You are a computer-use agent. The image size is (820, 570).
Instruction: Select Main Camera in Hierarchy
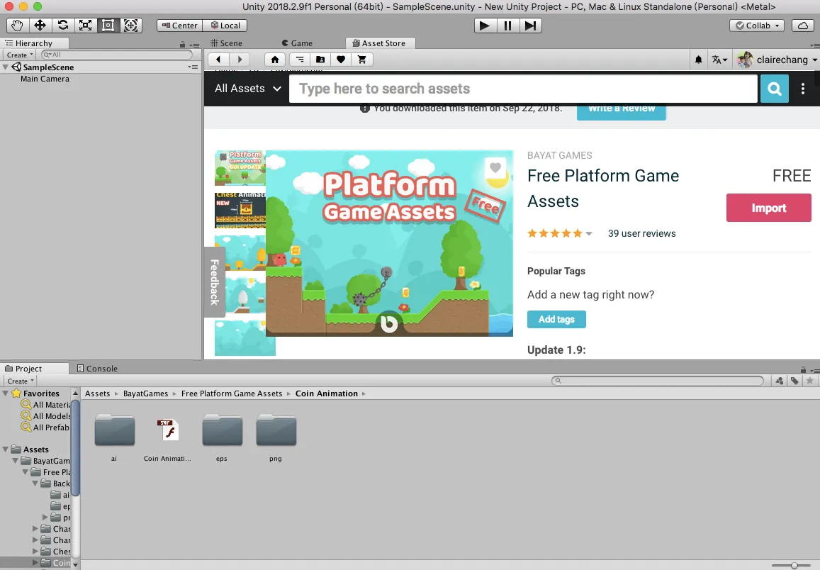pos(45,79)
